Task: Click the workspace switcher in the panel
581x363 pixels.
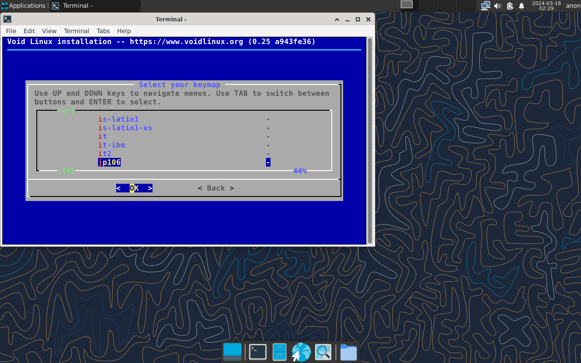Action: point(407,5)
